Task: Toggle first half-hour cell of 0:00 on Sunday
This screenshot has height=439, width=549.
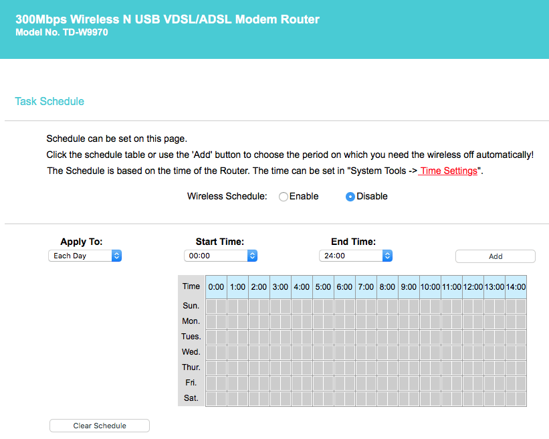Action: [x=211, y=306]
